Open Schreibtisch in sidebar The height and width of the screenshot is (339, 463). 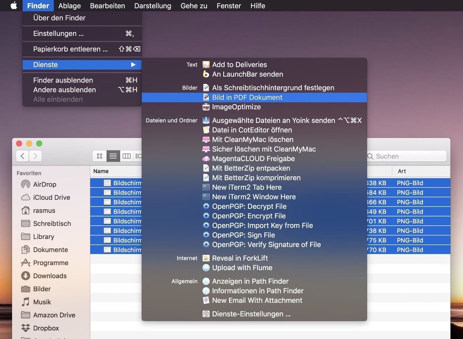pyautogui.click(x=51, y=224)
